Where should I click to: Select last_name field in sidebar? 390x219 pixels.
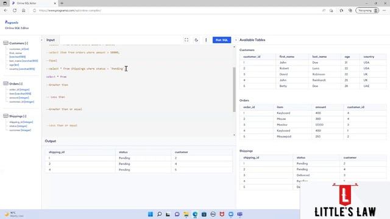[24, 61]
